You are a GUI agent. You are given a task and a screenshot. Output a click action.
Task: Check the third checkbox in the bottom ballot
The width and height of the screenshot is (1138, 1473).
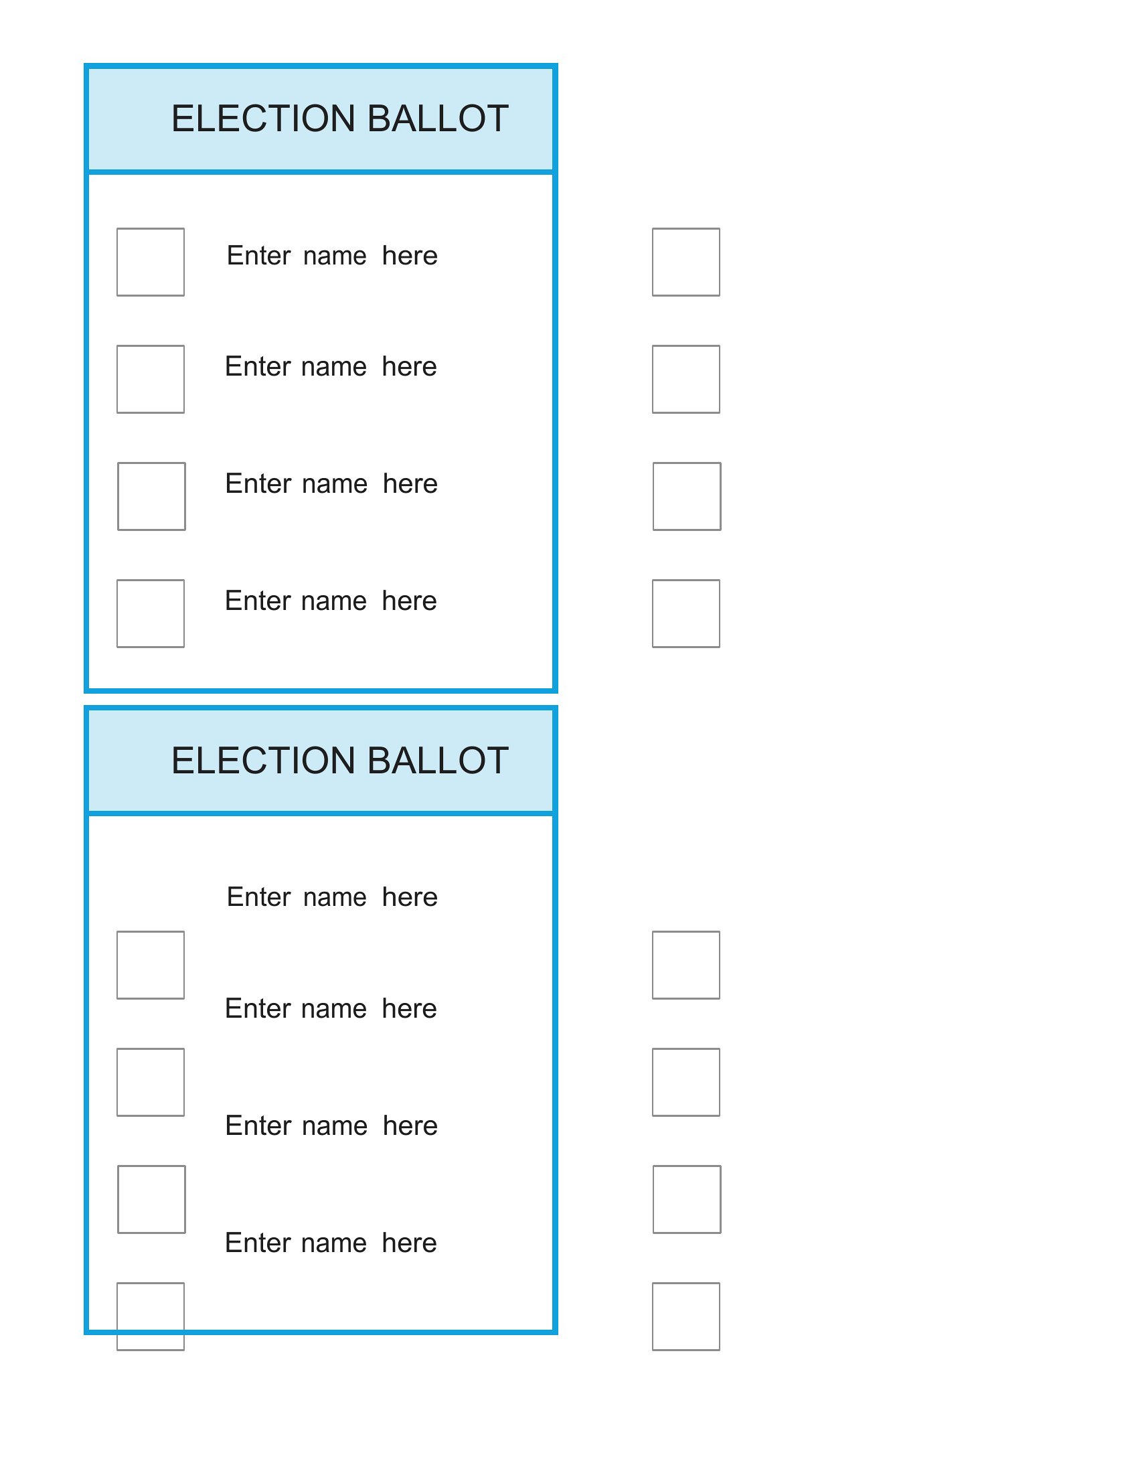(152, 1199)
